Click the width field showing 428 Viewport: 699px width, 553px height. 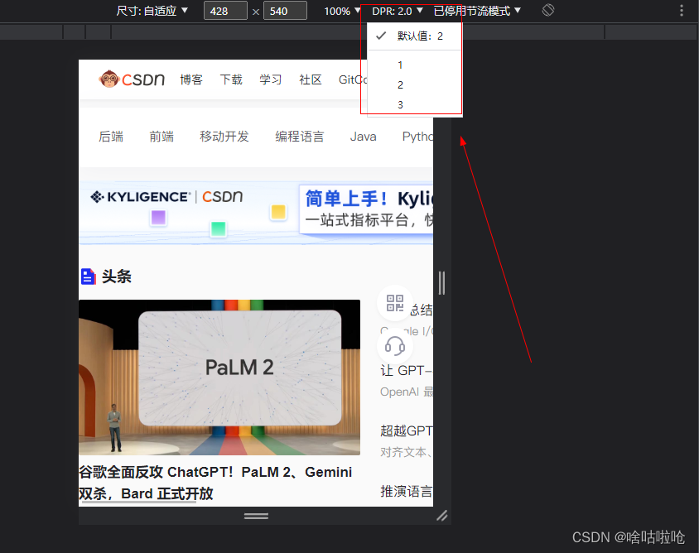click(x=225, y=11)
